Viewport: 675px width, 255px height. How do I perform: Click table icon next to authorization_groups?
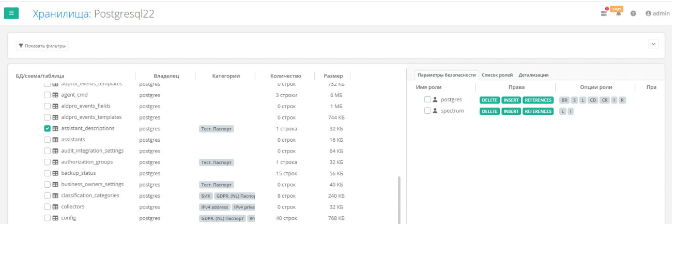point(55,162)
